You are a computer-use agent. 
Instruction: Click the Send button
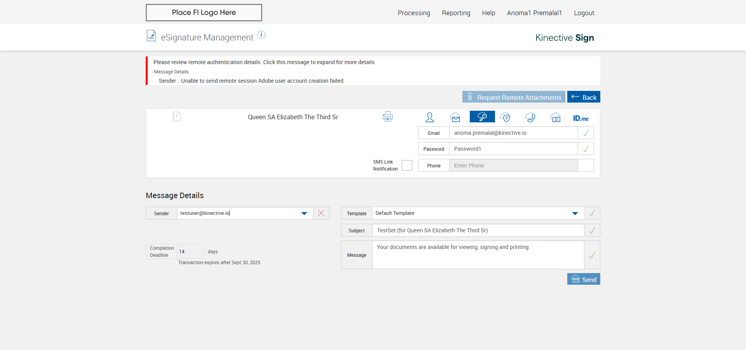[x=584, y=279]
